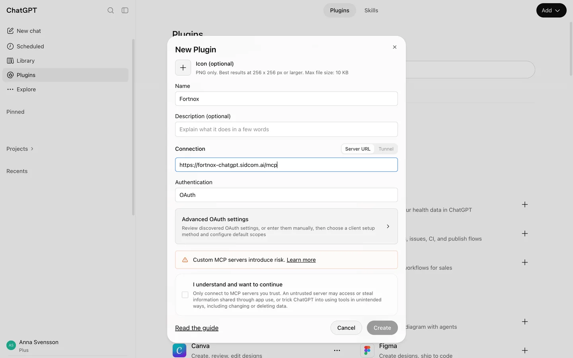
Task: Click the Figma app icon
Action: tap(367, 350)
